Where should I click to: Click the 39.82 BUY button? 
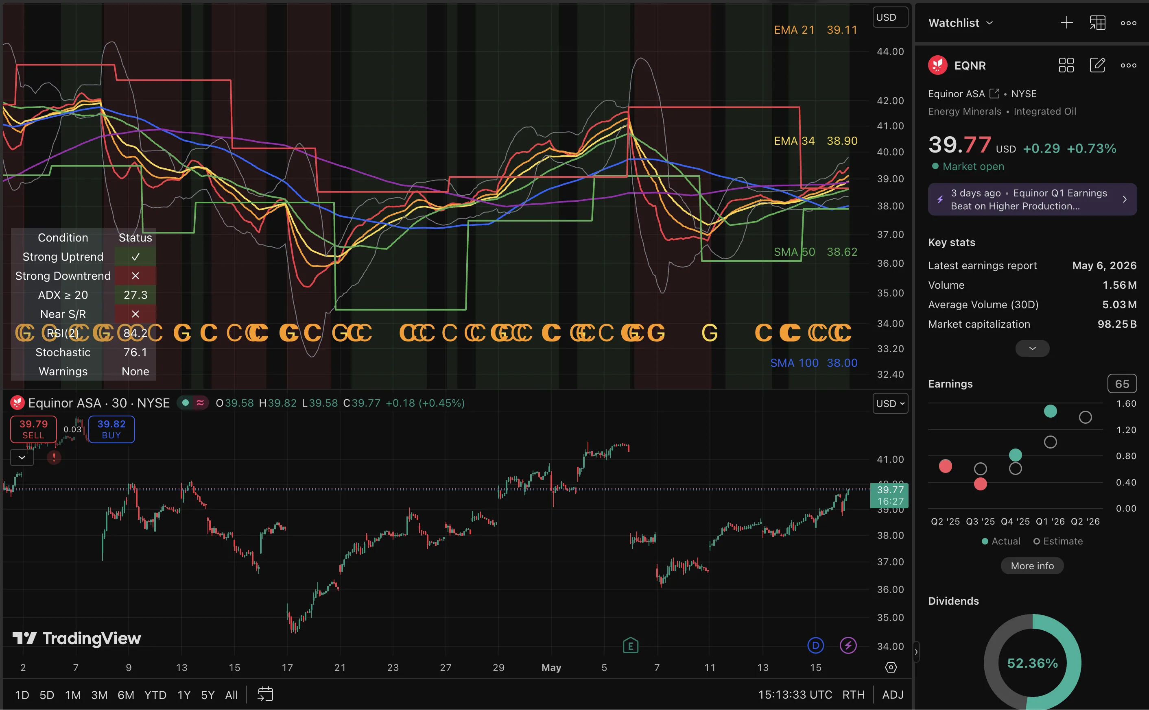(x=111, y=429)
